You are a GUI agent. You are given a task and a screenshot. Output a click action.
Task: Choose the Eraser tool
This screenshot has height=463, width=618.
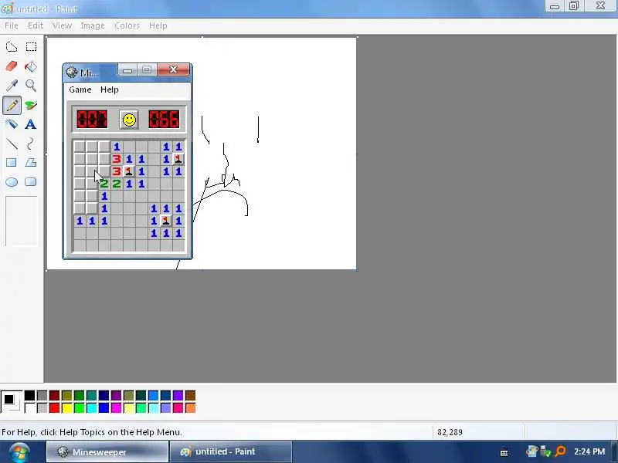click(x=12, y=66)
